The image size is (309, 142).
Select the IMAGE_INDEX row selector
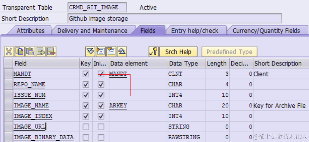tap(8, 116)
